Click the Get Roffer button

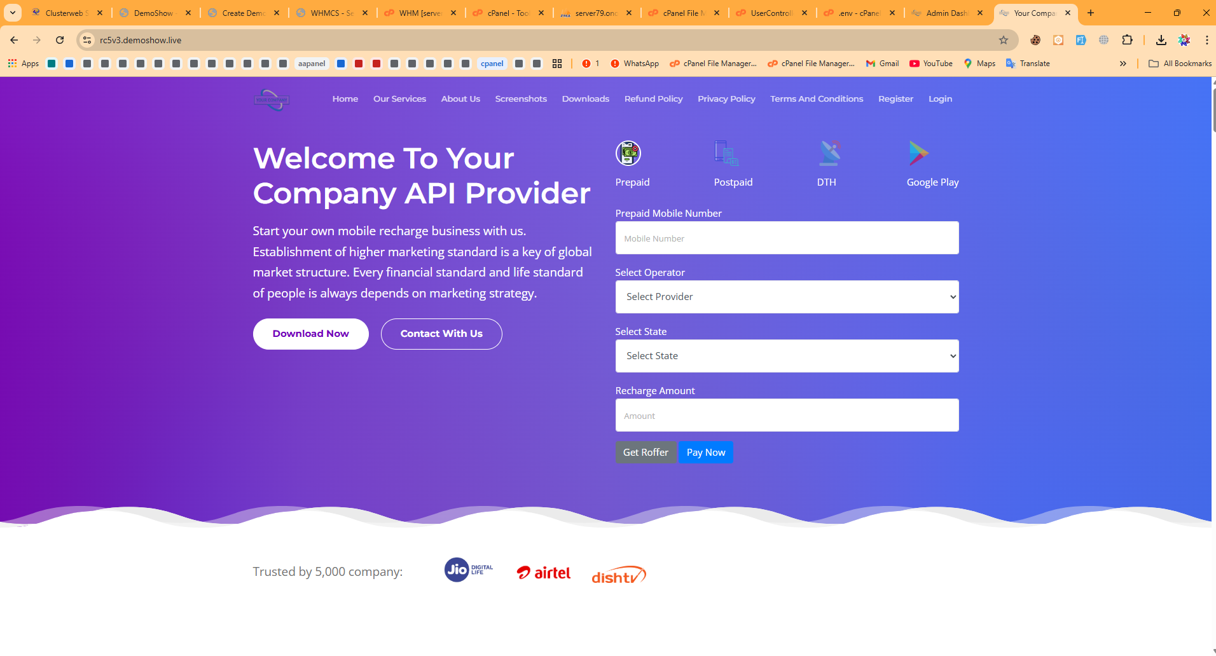point(646,452)
